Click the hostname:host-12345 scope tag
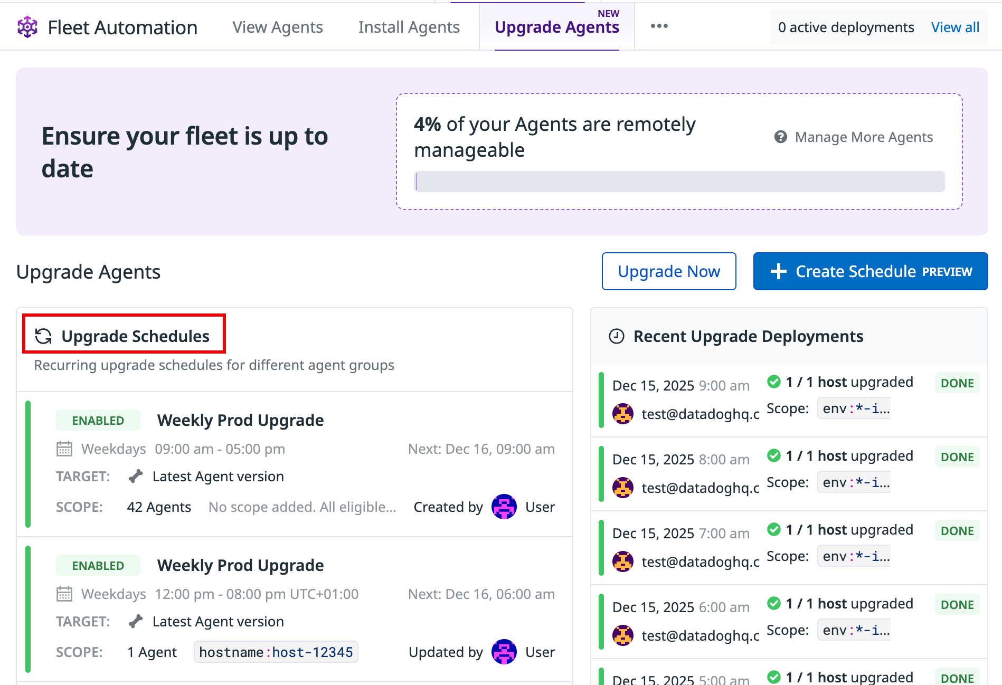This screenshot has width=1002, height=685. click(276, 652)
